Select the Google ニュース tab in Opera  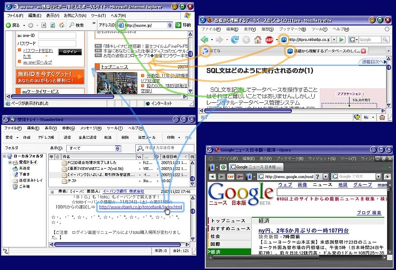pyautogui.click(x=256, y=167)
